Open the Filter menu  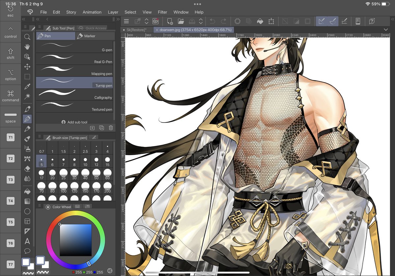click(163, 12)
